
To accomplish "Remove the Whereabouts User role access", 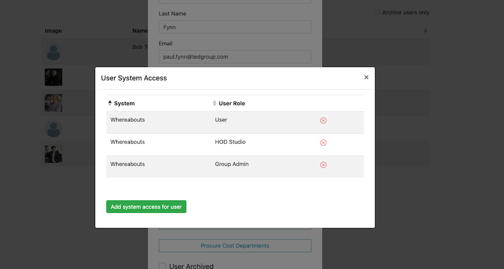I will pos(323,120).
